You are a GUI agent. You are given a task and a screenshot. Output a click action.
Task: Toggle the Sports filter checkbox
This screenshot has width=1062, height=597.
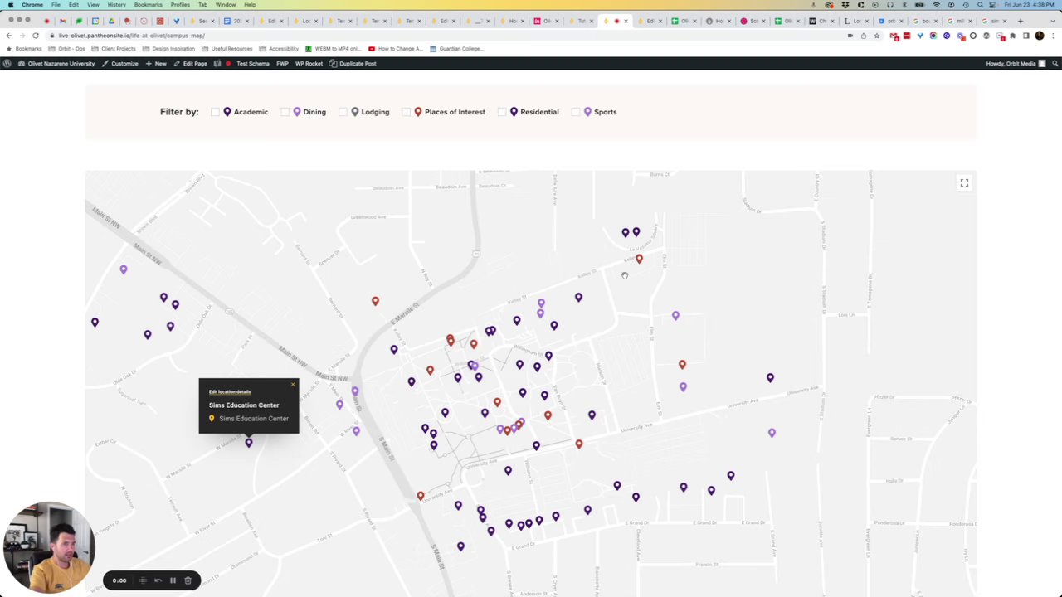click(x=576, y=112)
